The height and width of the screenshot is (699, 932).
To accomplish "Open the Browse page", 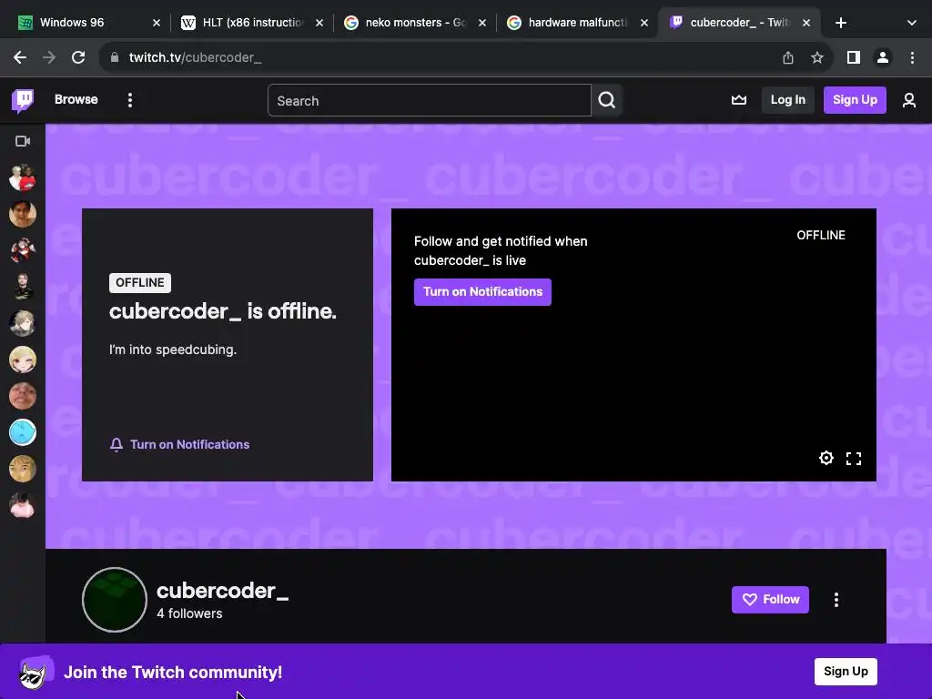I will [x=76, y=99].
